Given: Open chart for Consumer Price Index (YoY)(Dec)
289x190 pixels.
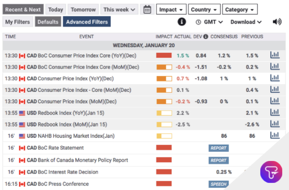Looking at the screenshot, I should click(275, 78).
